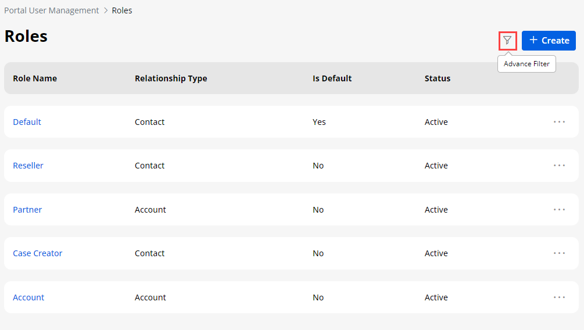The width and height of the screenshot is (584, 330).
Task: Click the plus icon on the Create button
Action: 533,40
